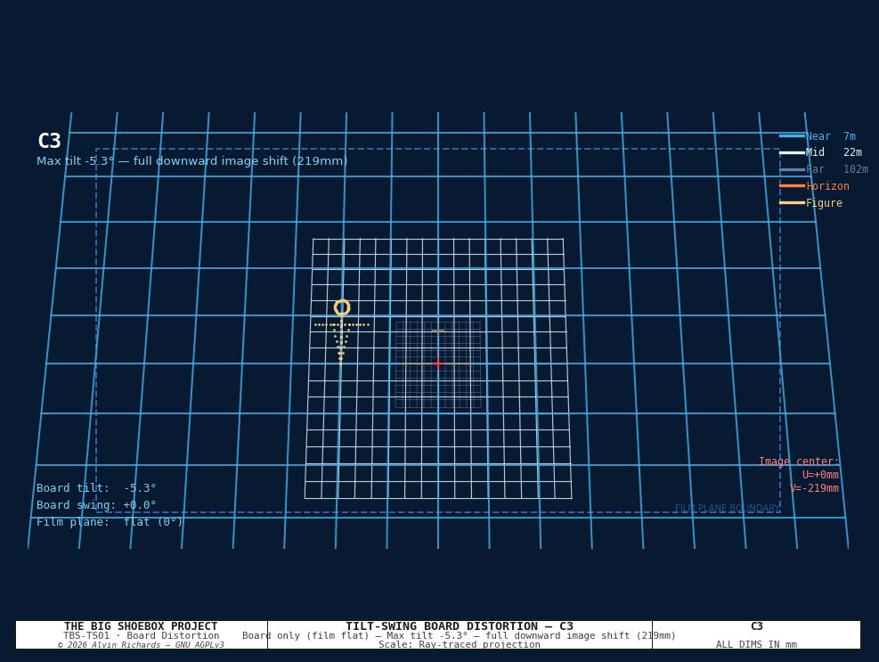The width and height of the screenshot is (879, 662).
Task: Click the large C3 heading
Action: click(x=49, y=141)
